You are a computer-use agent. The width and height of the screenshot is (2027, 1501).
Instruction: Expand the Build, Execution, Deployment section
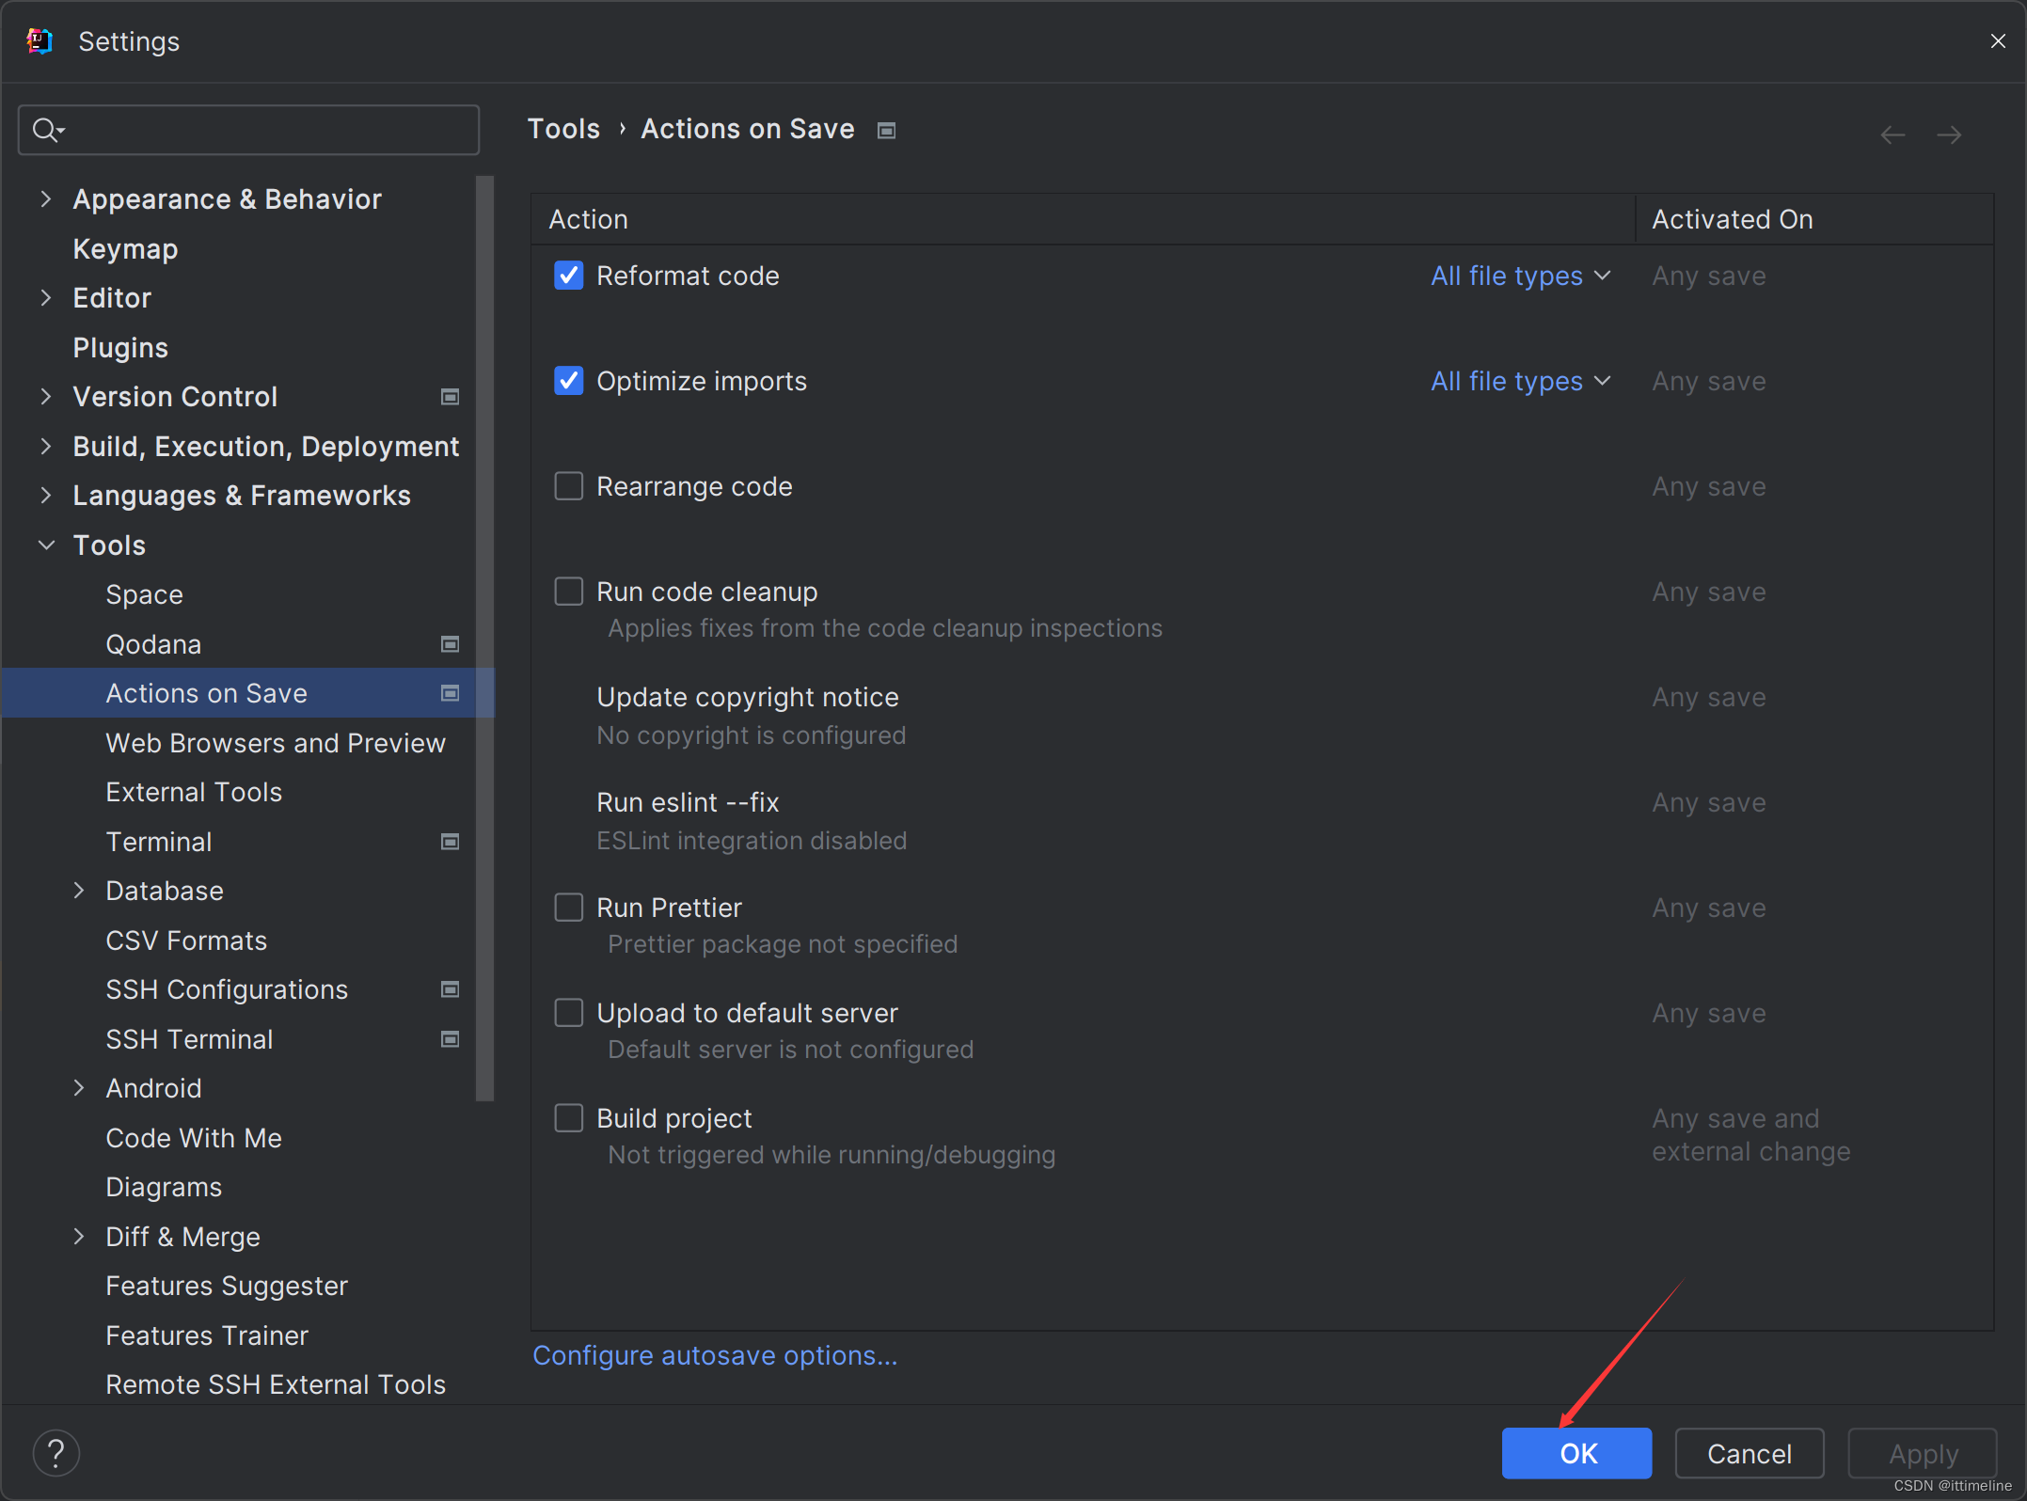[x=44, y=446]
